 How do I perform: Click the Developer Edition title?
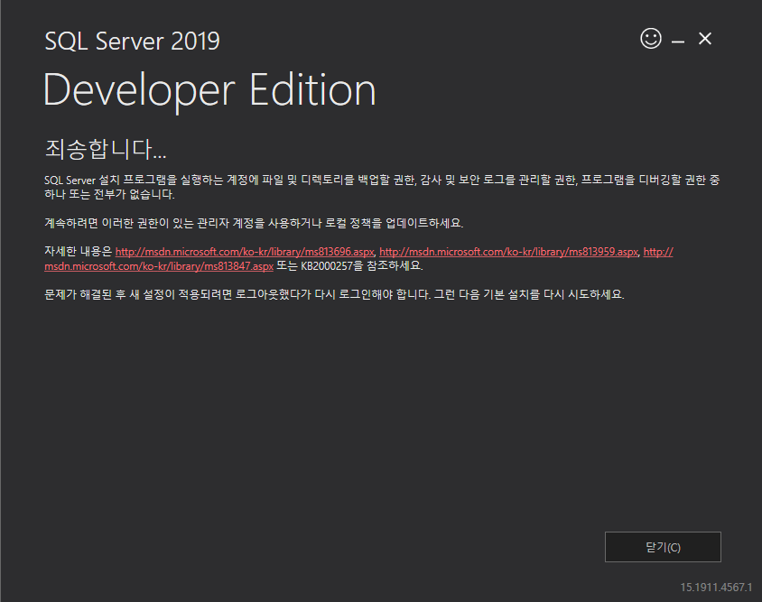pos(209,90)
